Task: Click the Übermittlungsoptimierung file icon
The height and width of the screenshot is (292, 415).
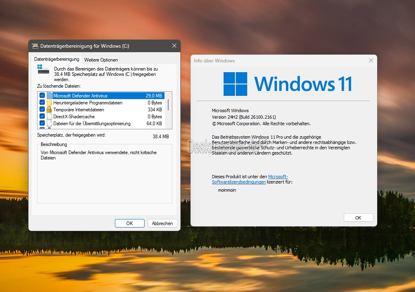Action: click(x=49, y=123)
